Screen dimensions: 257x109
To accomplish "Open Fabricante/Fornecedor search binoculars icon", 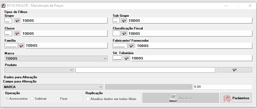I will click(x=131, y=46).
